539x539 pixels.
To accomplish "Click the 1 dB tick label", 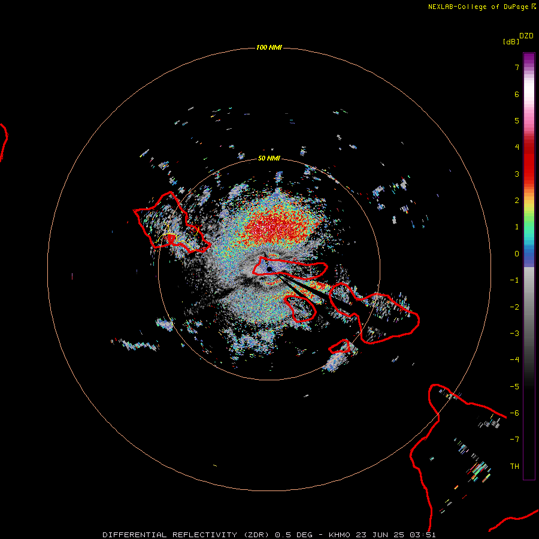I will 517,227.
